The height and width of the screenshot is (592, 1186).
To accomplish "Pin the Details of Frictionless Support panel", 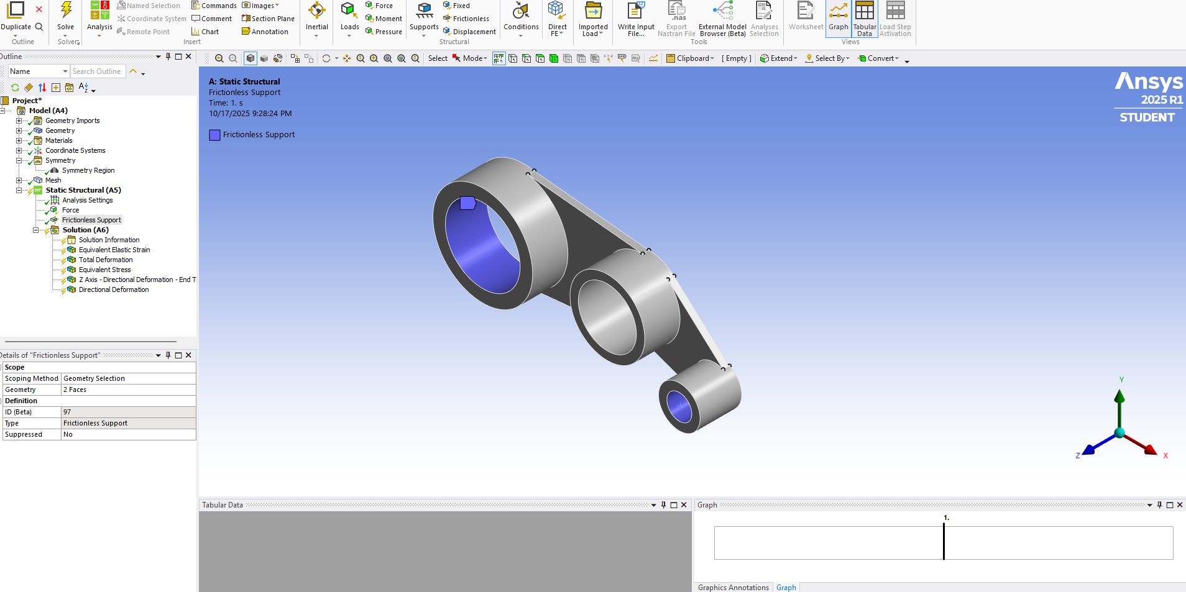I will (x=168, y=355).
